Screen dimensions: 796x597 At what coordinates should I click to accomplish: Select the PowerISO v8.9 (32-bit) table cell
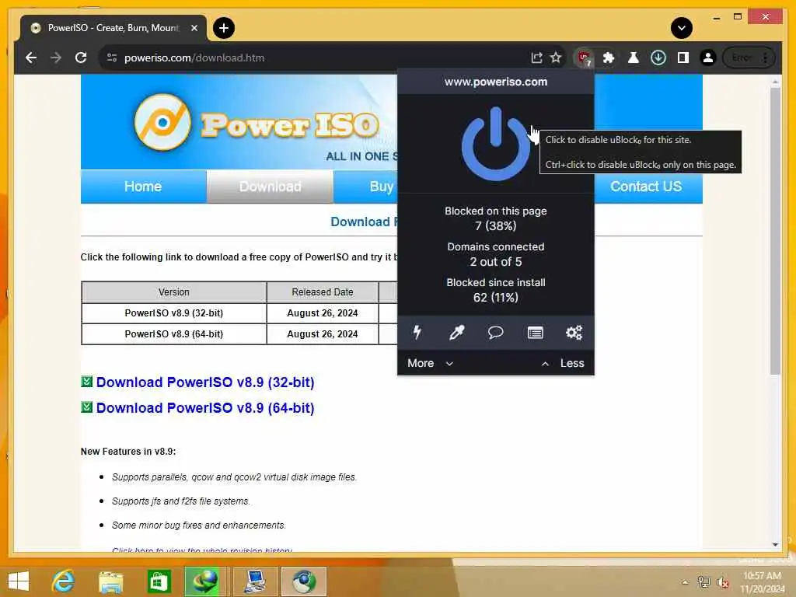tap(173, 313)
